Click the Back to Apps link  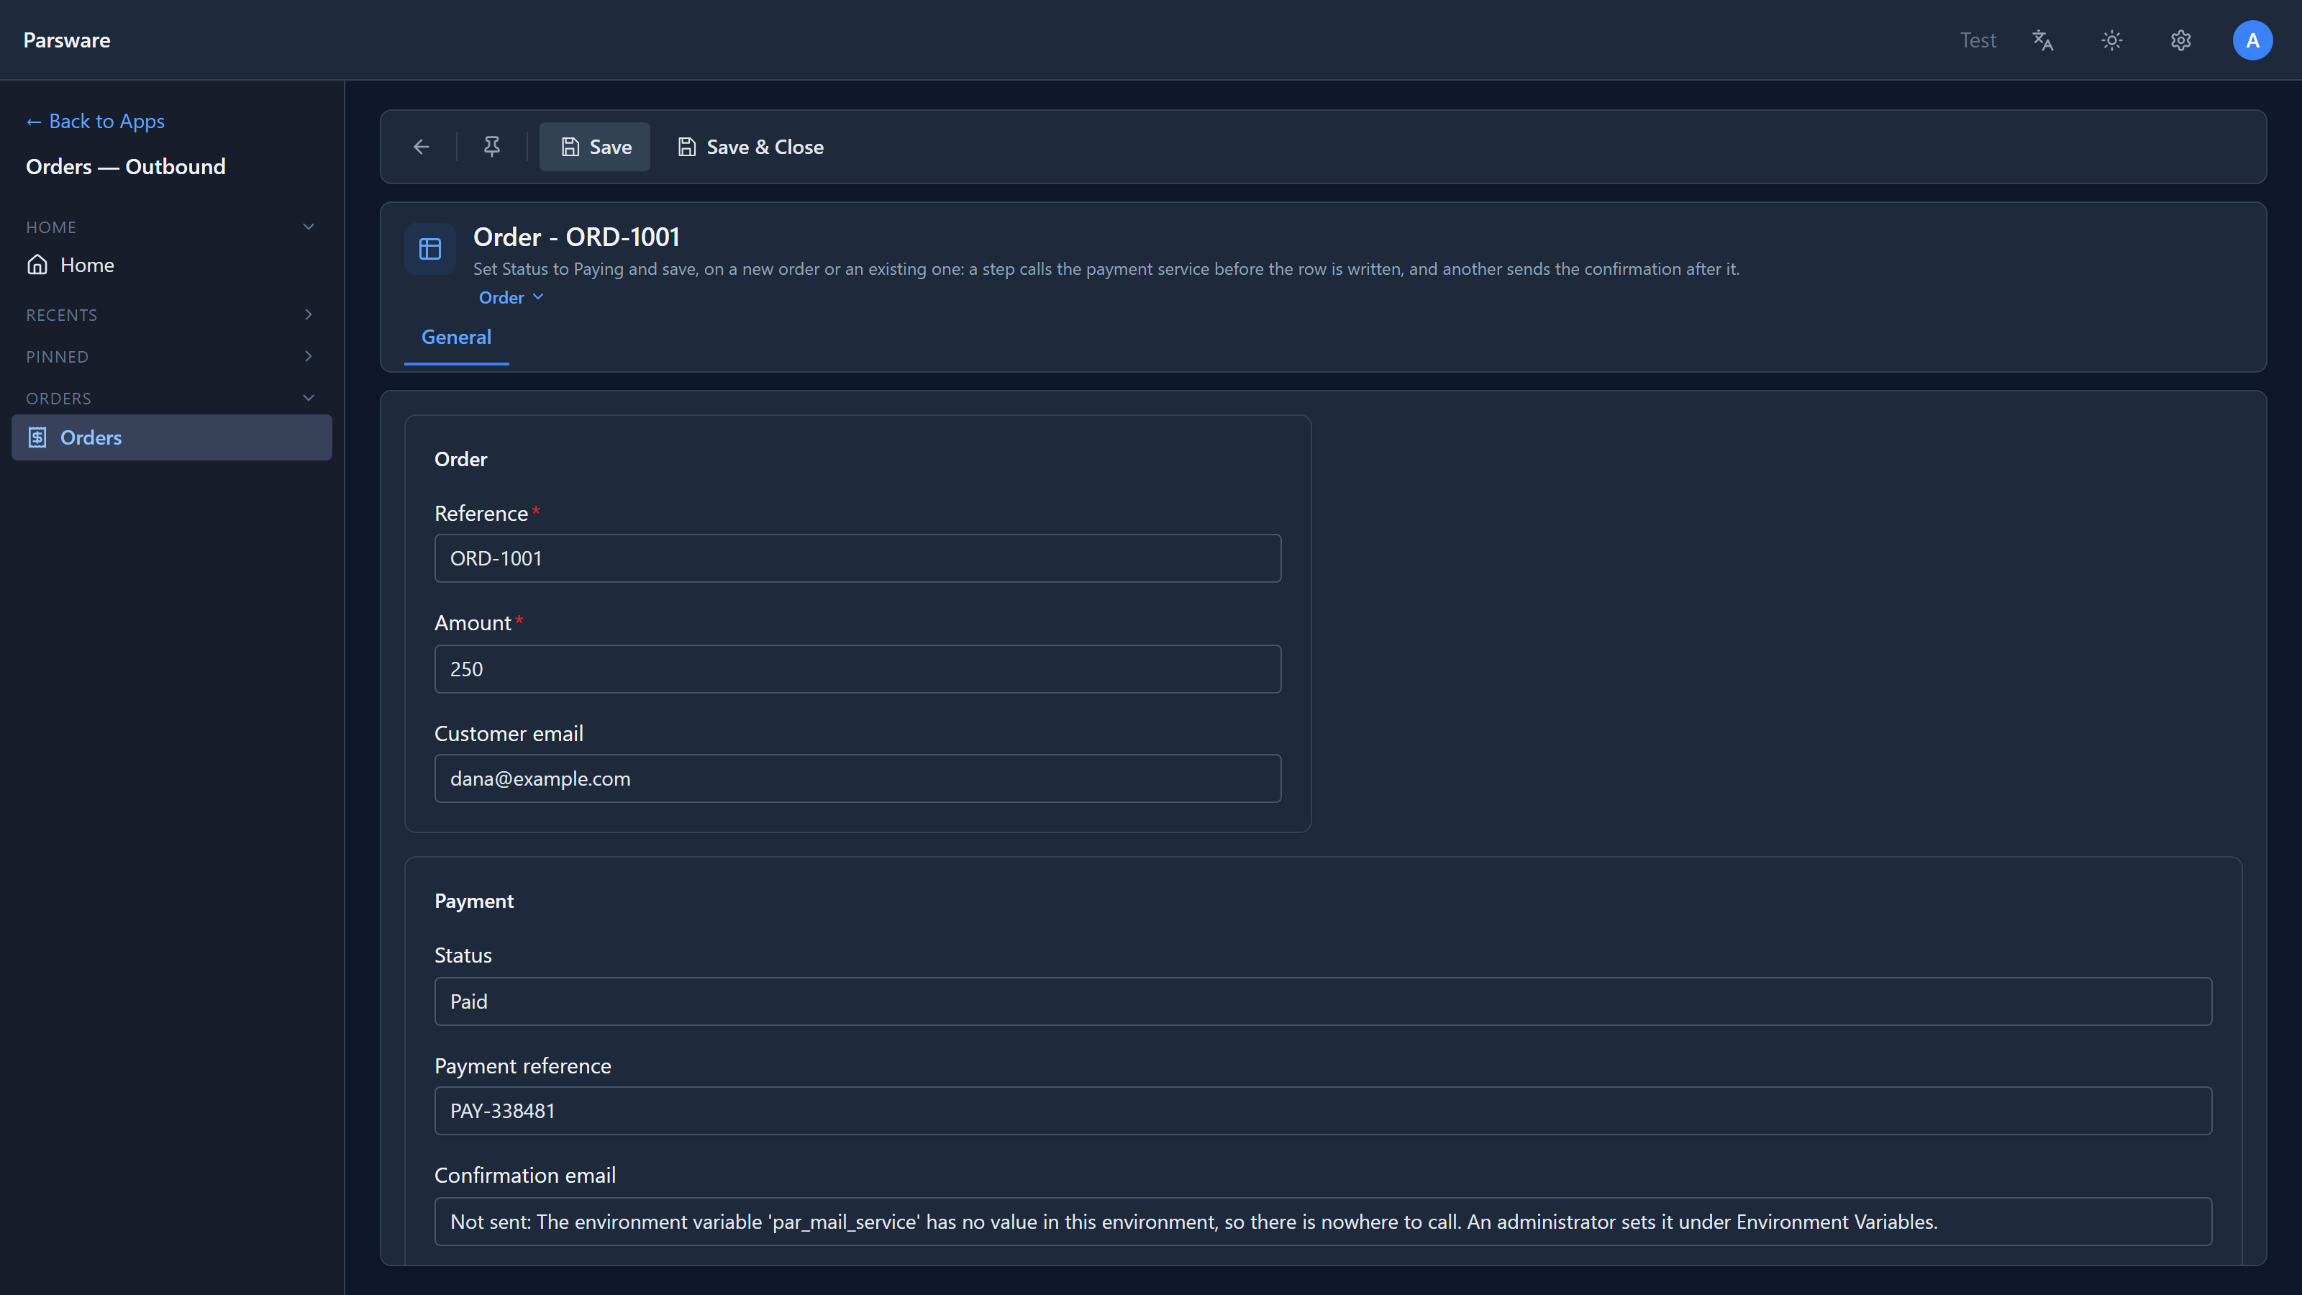(96, 121)
